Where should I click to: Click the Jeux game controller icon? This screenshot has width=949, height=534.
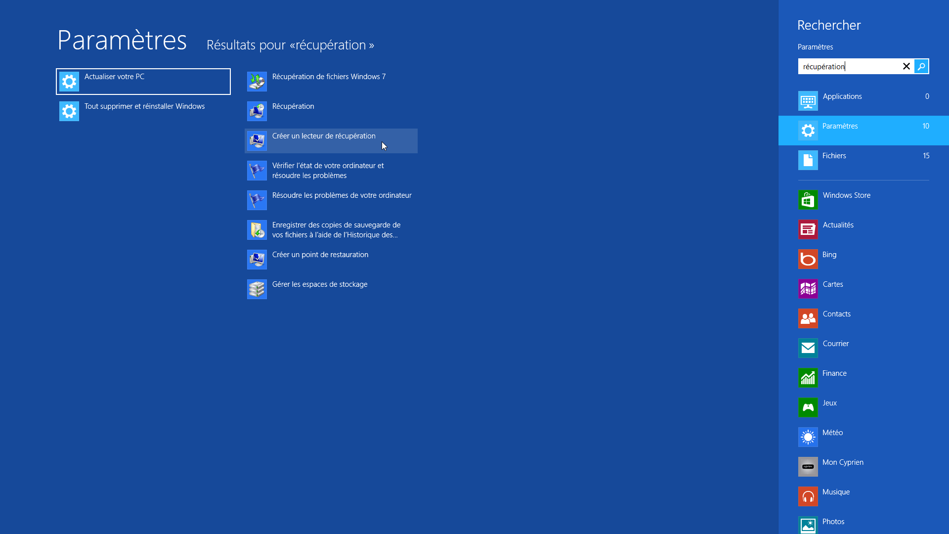(808, 407)
